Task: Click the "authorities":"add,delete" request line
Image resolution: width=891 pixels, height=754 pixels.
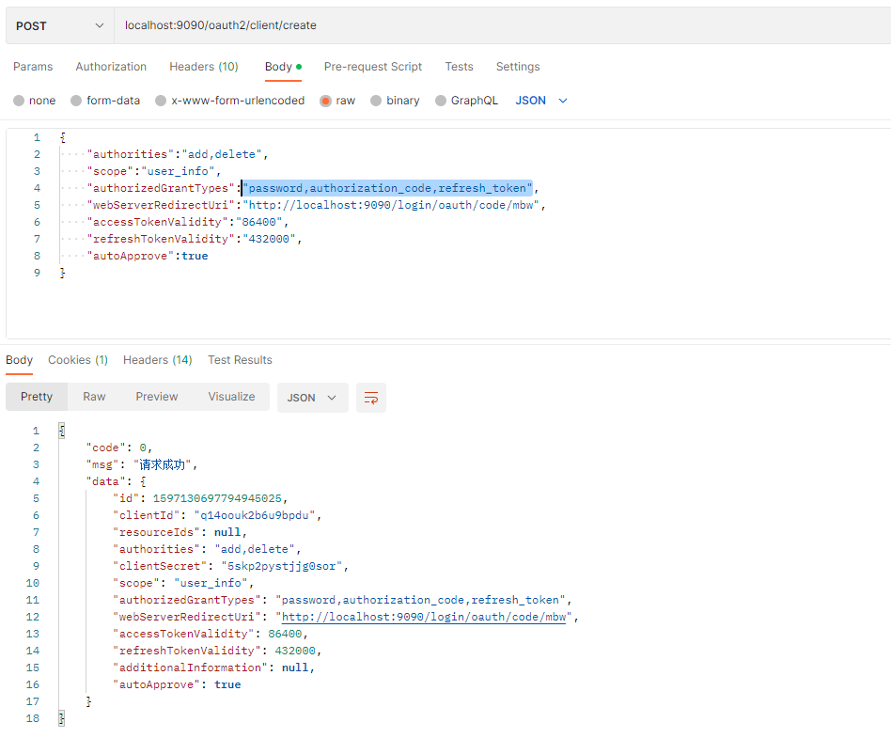Action: tap(177, 154)
